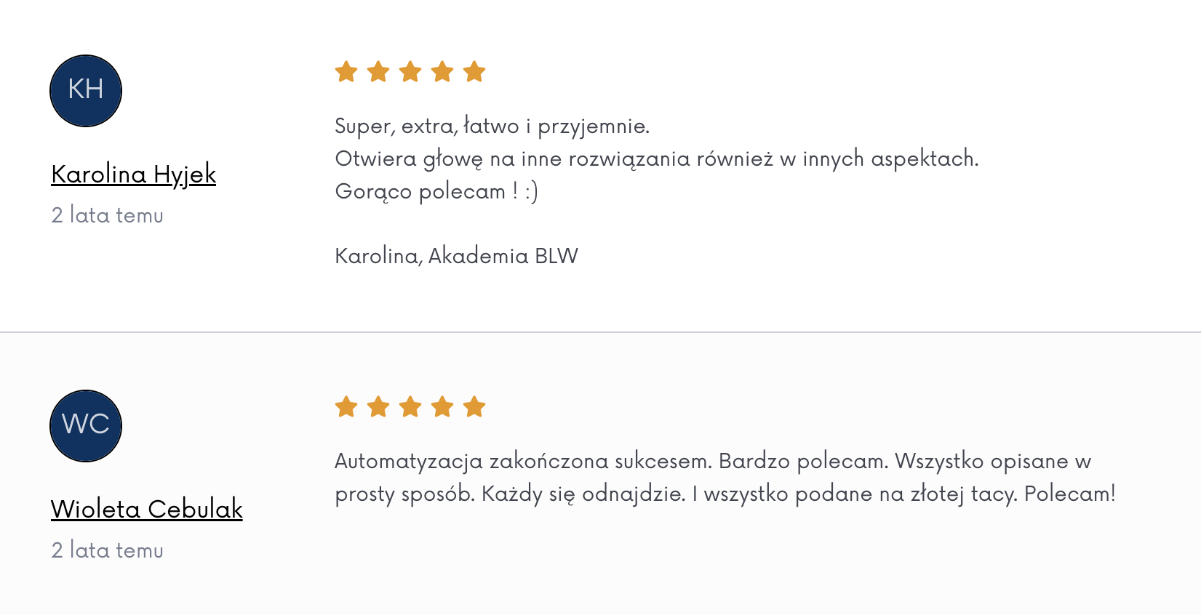Click fourth star in Karolina Hyjek's rating
1201x615 pixels.
(442, 72)
